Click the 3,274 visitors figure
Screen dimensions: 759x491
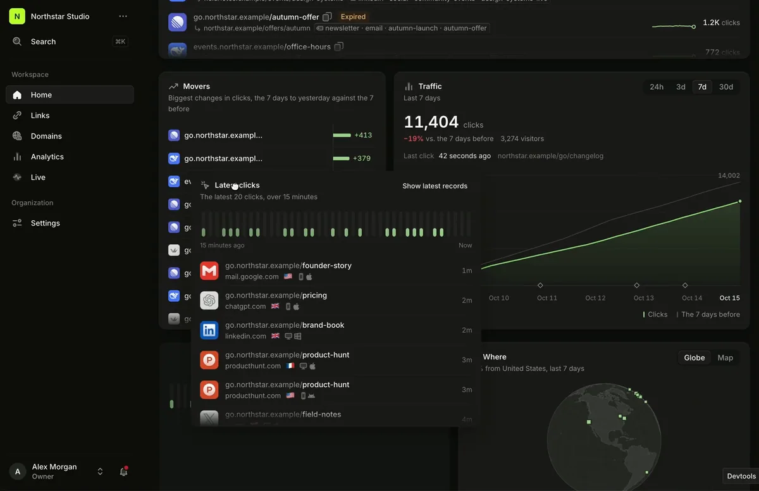522,139
